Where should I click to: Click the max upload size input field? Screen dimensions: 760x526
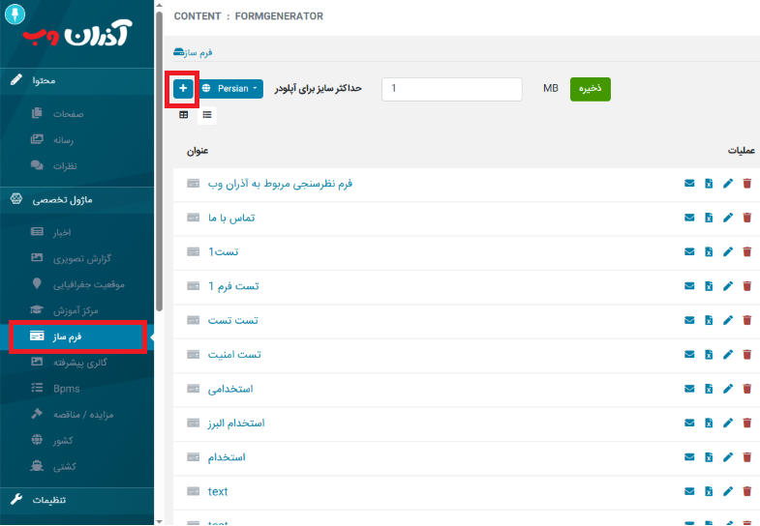click(x=452, y=89)
